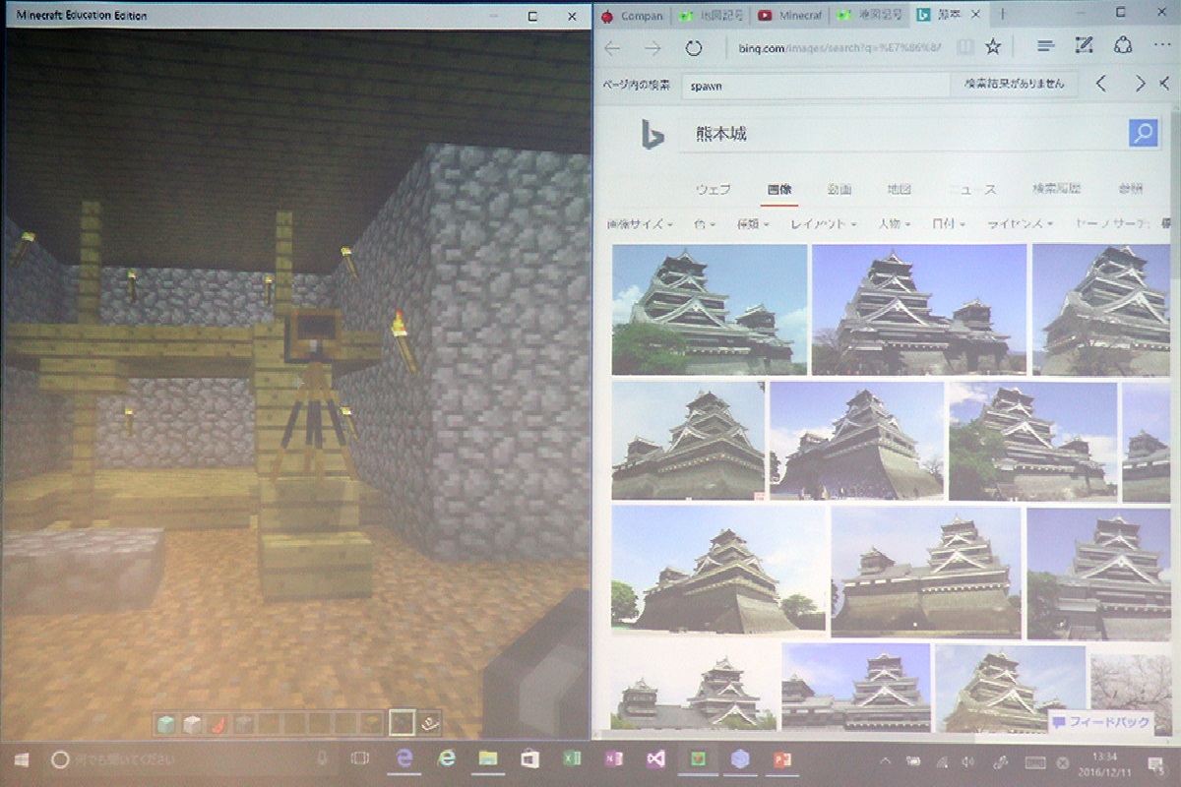The image size is (1181, 787).
Task: Show hidden system tray icons
Action: [x=885, y=760]
